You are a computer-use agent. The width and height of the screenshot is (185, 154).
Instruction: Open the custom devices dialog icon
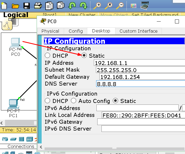[144, 6]
